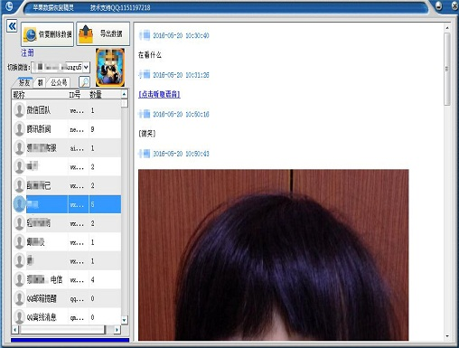Image resolution: width=459 pixels, height=348 pixels.
Task: Open the 注册 register link
Action: click(27, 53)
